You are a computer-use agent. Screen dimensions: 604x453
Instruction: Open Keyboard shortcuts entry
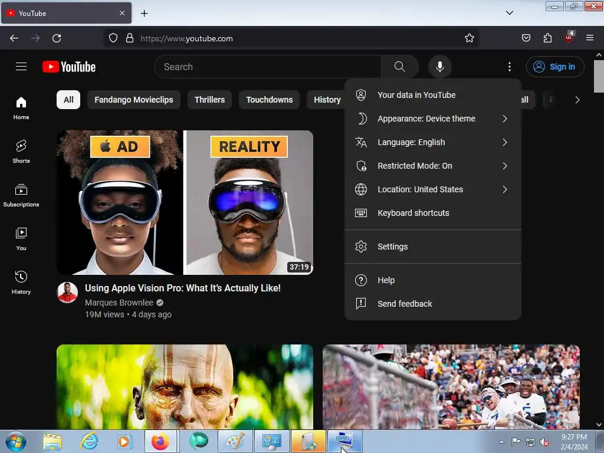point(433,213)
